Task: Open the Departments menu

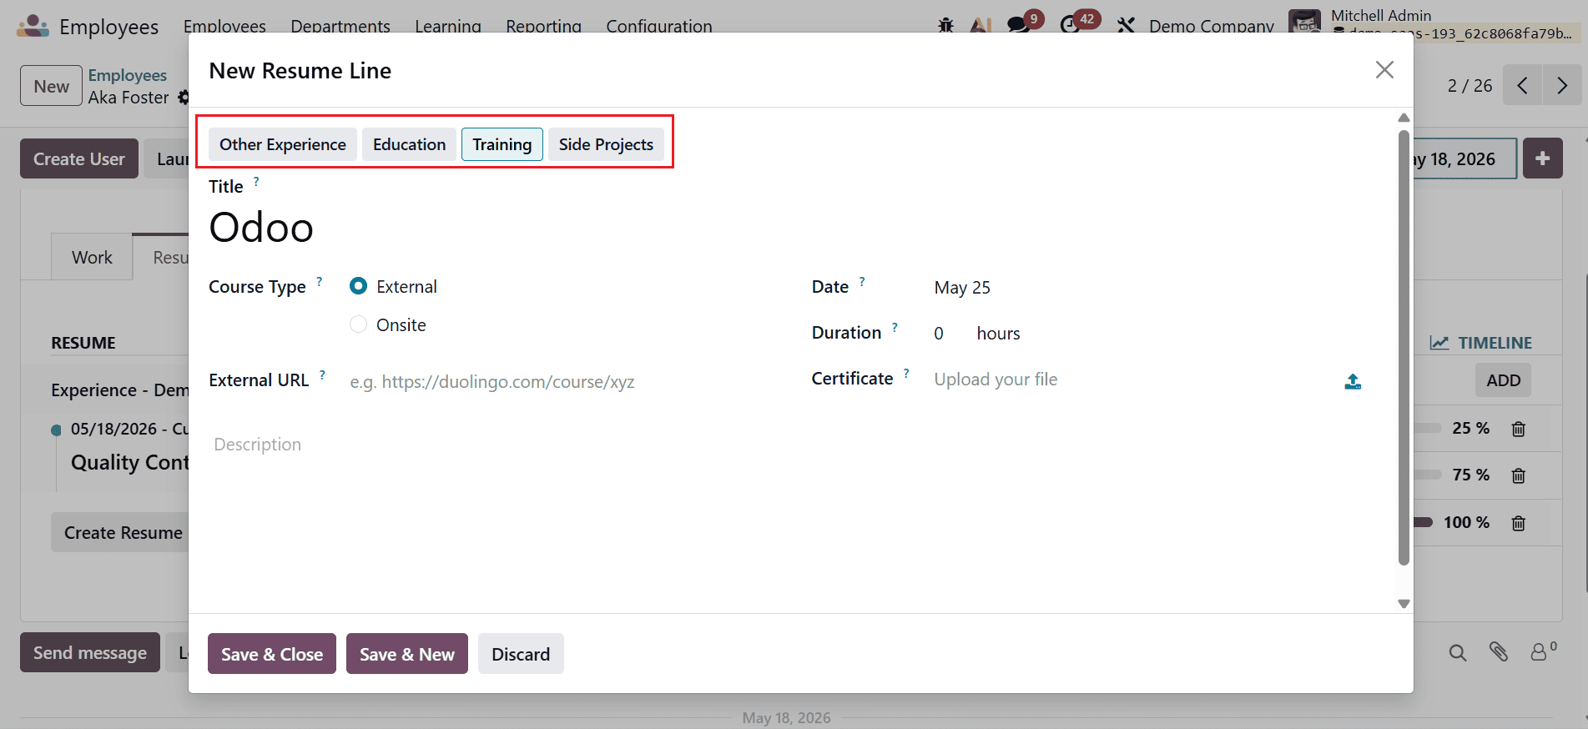Action: point(340,27)
